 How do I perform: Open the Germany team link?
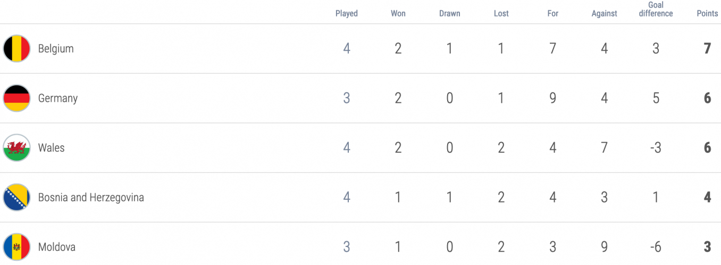pos(58,99)
